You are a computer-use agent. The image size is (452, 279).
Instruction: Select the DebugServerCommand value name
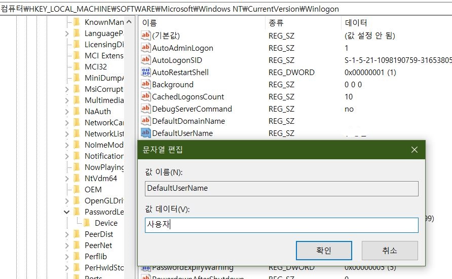tap(192, 109)
